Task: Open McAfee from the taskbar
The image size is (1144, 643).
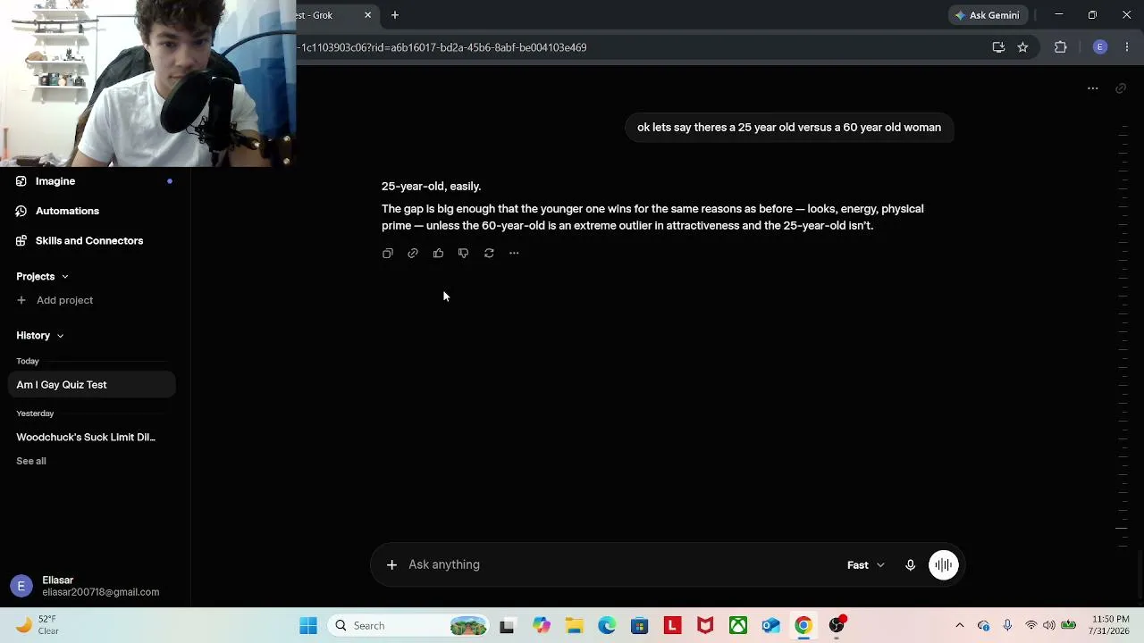Action: [705, 626]
